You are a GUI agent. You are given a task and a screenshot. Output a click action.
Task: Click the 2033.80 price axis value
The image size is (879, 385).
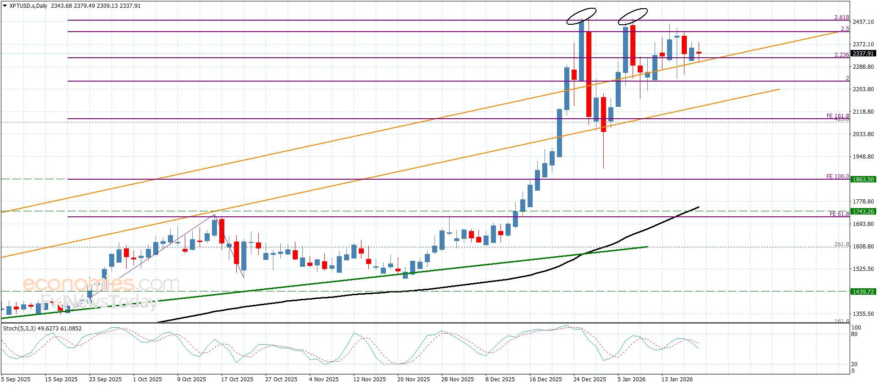pyautogui.click(x=863, y=134)
